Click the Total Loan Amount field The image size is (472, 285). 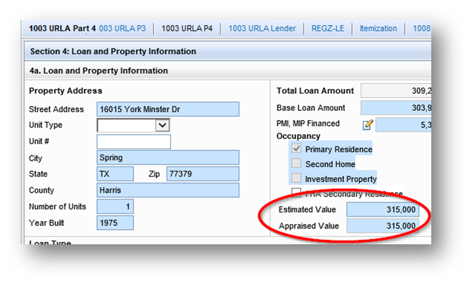[396, 91]
